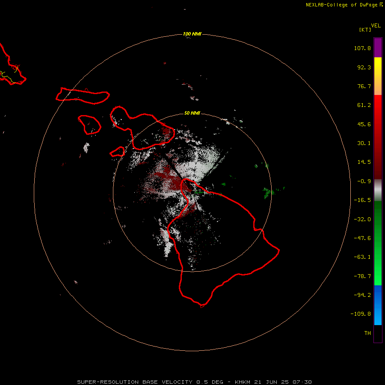The height and width of the screenshot is (385, 385).
Task: Click the [KT] units label
Action: (x=365, y=30)
